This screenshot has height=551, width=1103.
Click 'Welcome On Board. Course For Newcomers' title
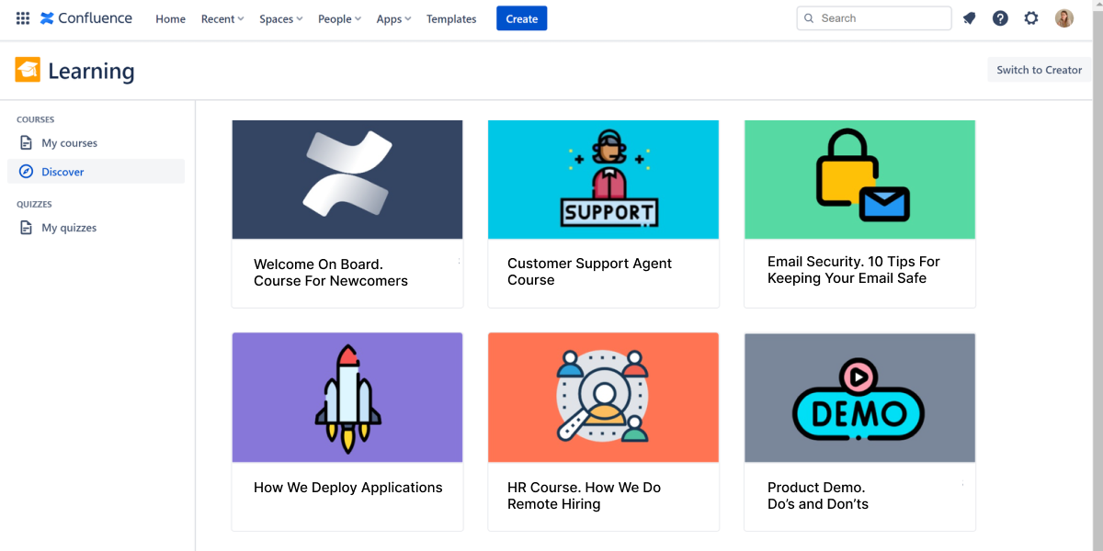331,273
